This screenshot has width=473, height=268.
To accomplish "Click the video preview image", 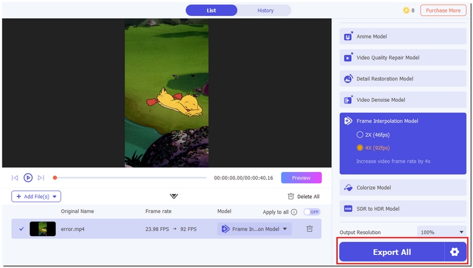I will (167, 93).
